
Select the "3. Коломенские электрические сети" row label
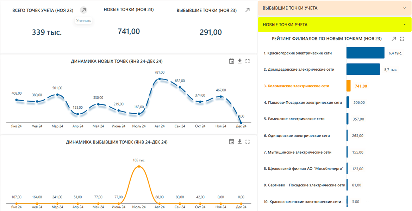coord(296,86)
